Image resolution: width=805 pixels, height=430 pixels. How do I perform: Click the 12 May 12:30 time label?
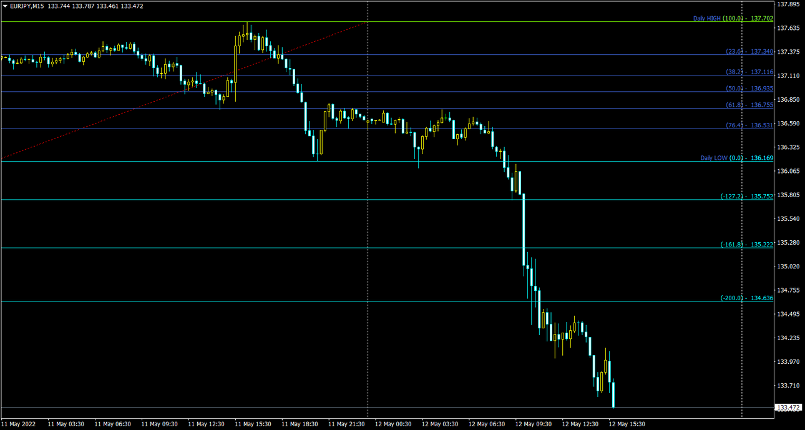(580, 424)
